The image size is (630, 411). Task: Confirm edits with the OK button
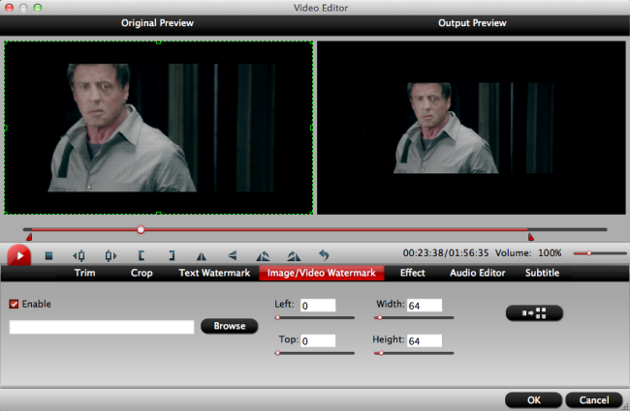click(x=534, y=400)
